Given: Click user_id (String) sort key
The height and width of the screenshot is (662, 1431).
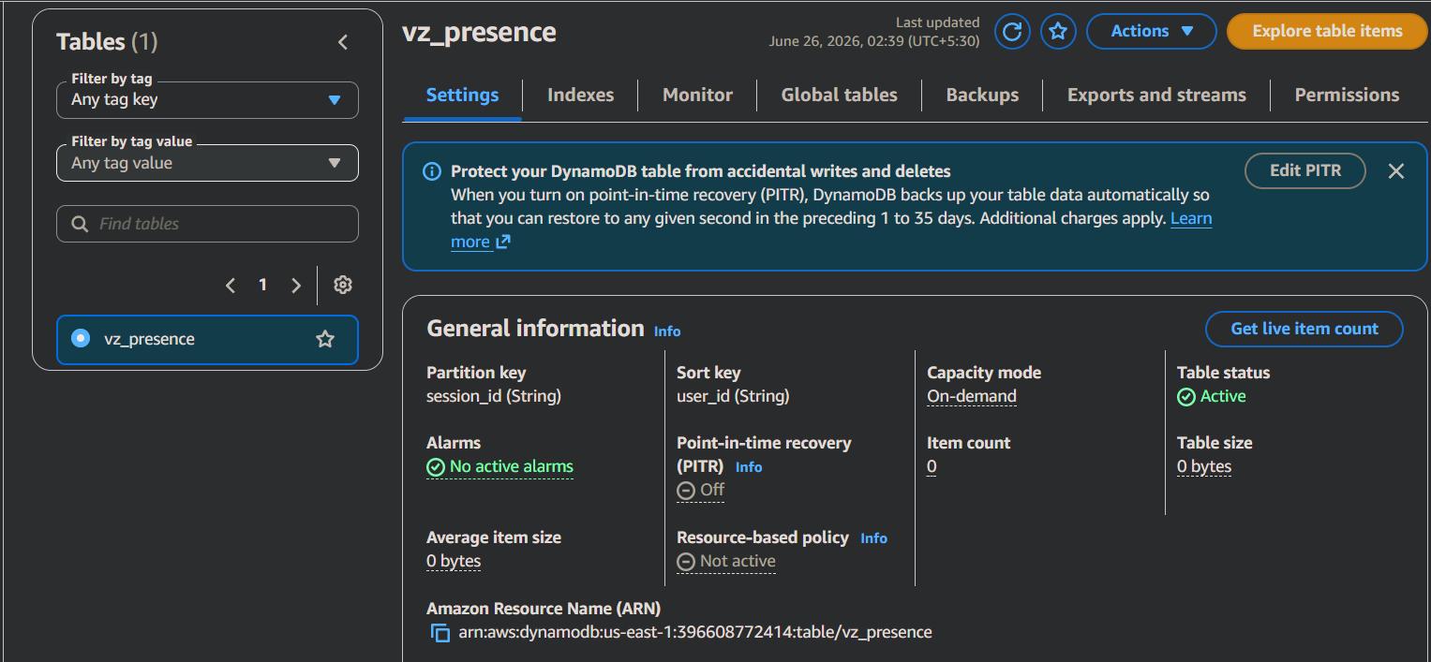Looking at the screenshot, I should (733, 396).
